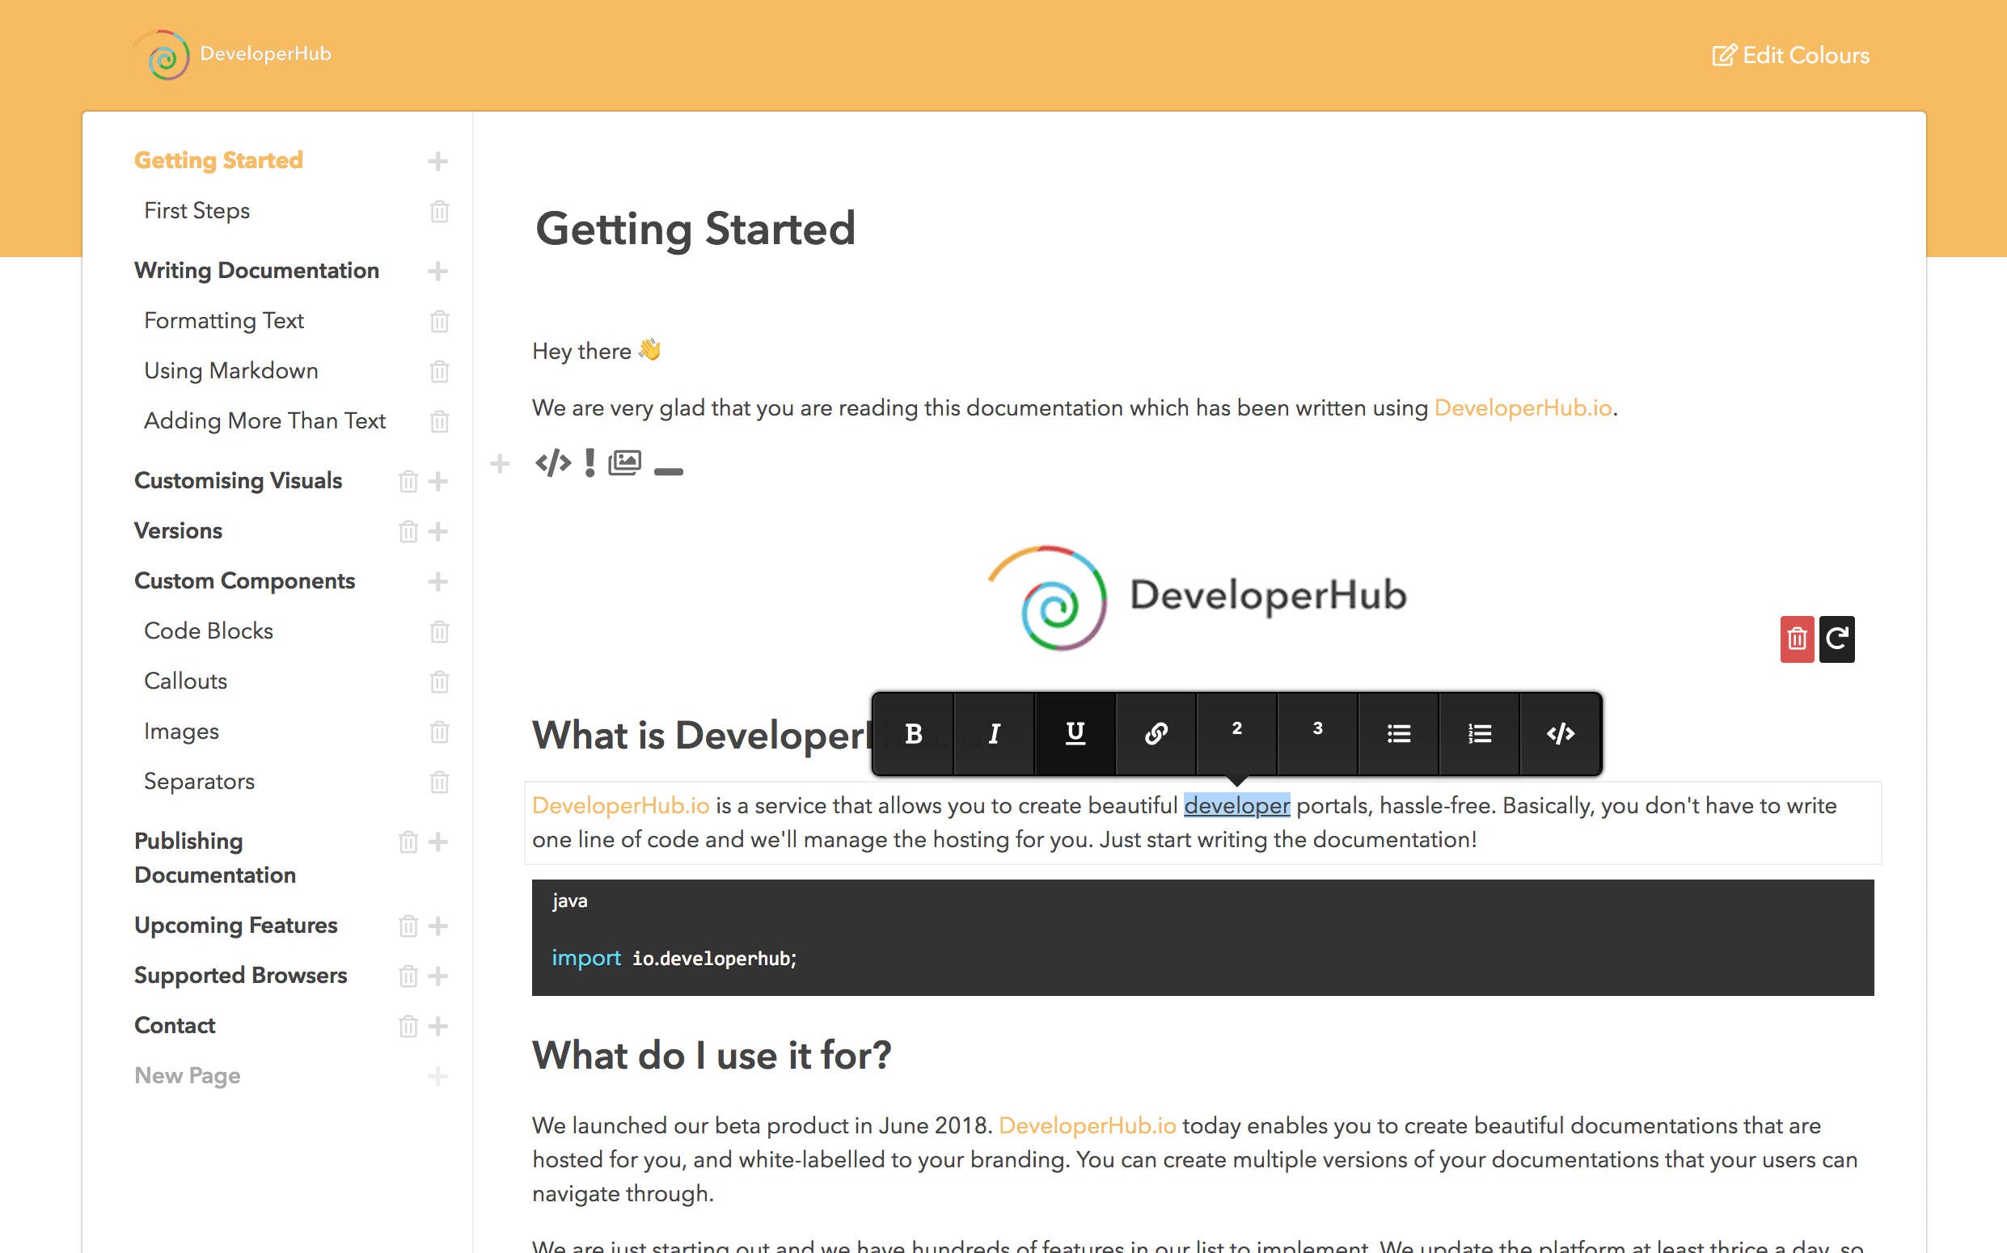
Task: Add an image block from insert row
Action: (624, 462)
